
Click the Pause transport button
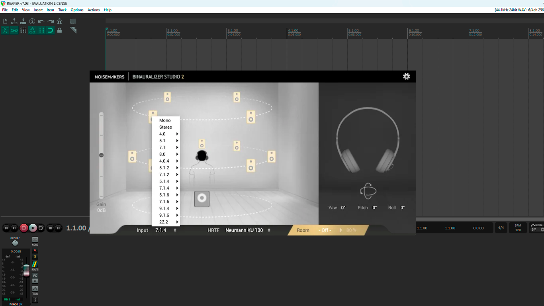click(x=58, y=228)
